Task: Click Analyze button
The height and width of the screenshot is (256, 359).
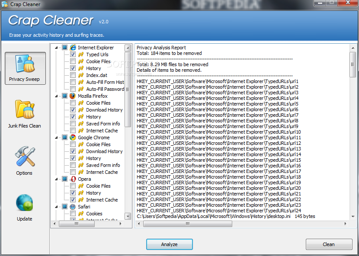Action: coord(170,244)
